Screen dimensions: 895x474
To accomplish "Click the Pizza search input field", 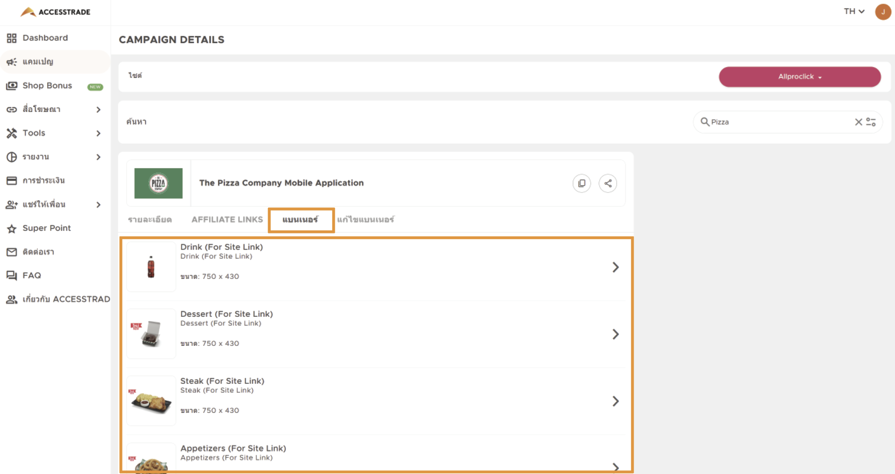I will point(781,122).
